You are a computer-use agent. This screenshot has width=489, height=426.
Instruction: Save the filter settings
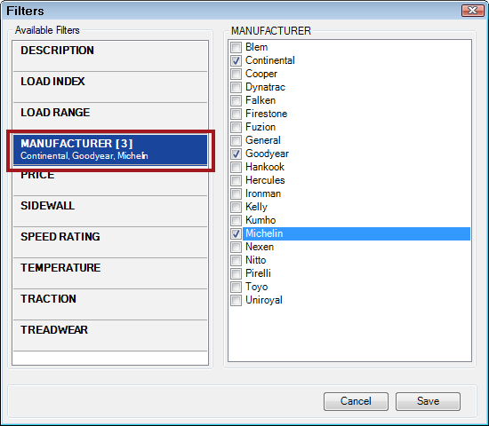point(428,401)
